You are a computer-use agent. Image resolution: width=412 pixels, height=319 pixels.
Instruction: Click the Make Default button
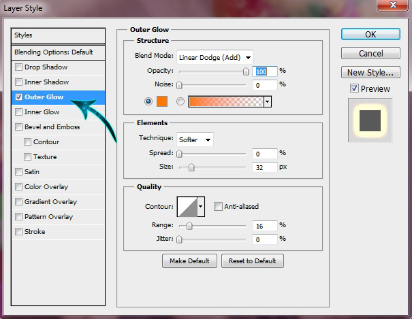[x=189, y=261]
